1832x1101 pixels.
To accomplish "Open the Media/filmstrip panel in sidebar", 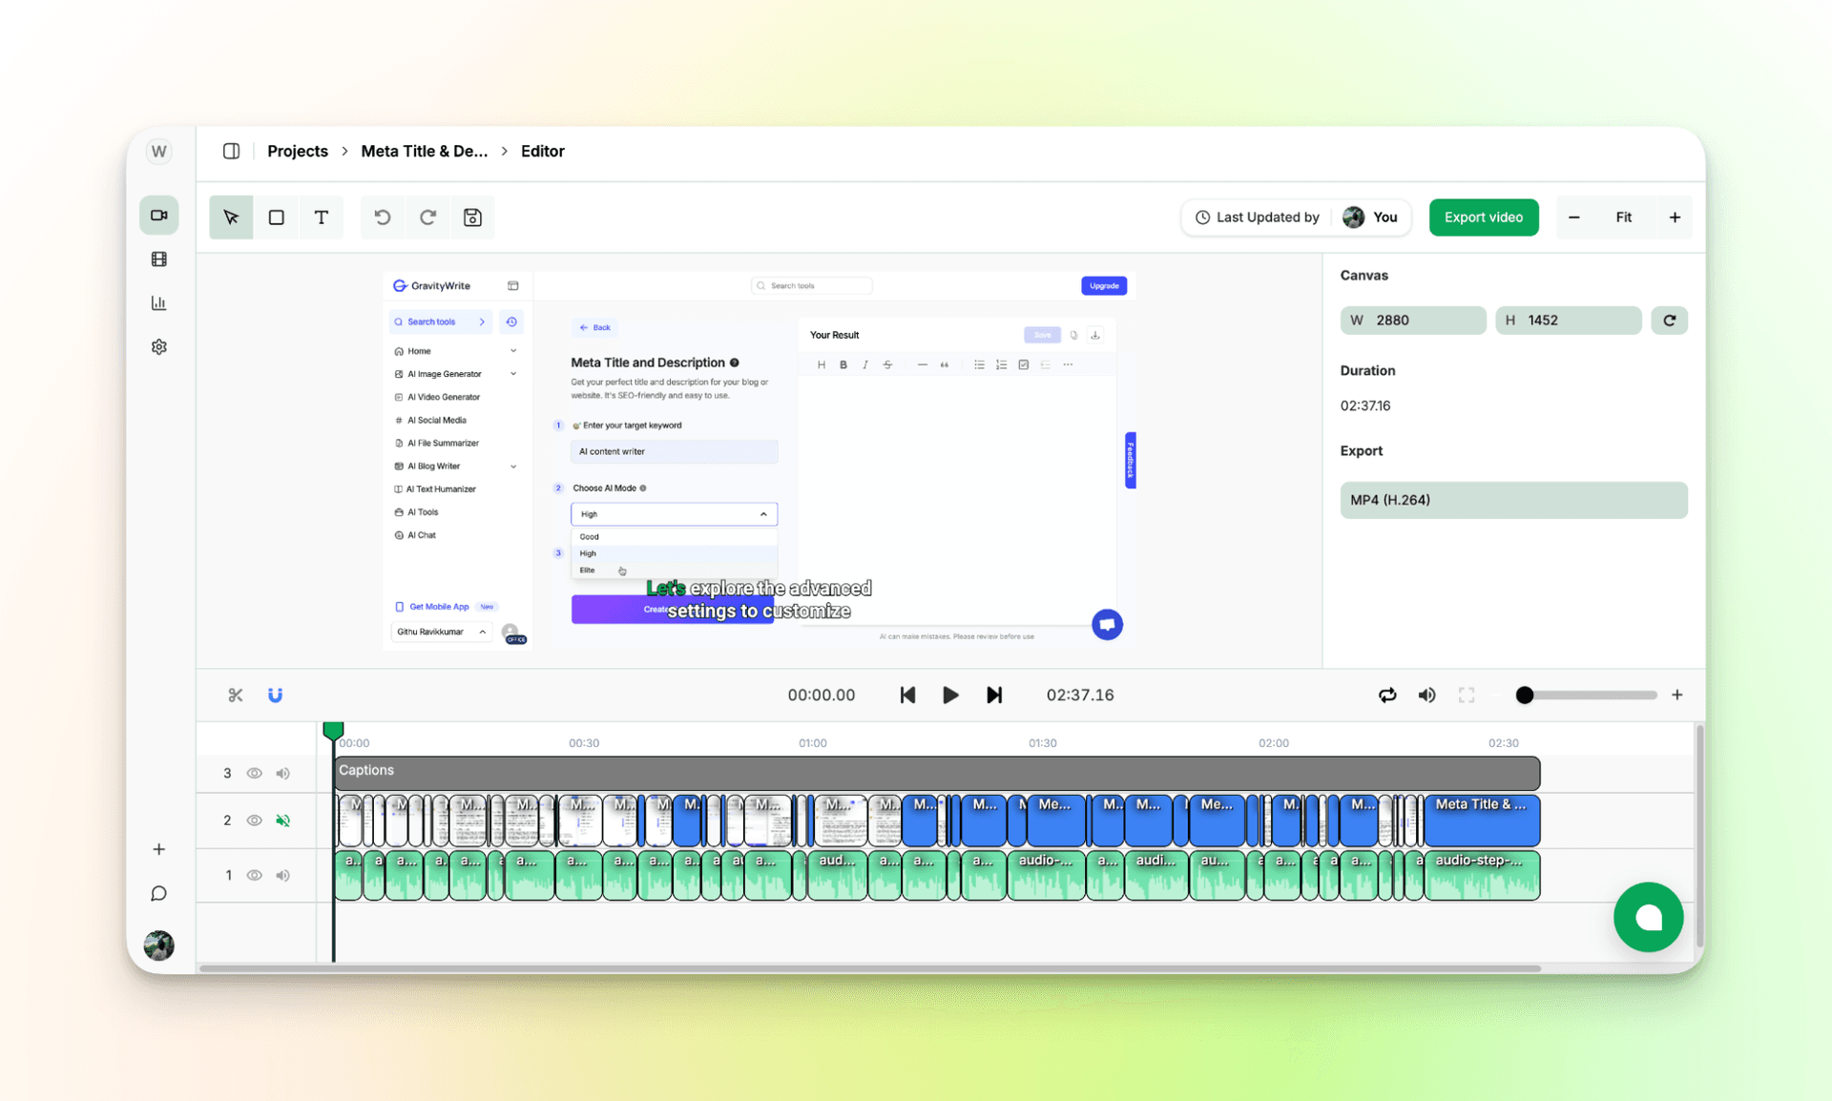I will pos(158,259).
